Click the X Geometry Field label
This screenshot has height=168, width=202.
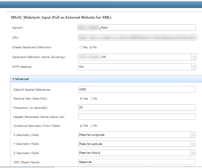click(26, 135)
